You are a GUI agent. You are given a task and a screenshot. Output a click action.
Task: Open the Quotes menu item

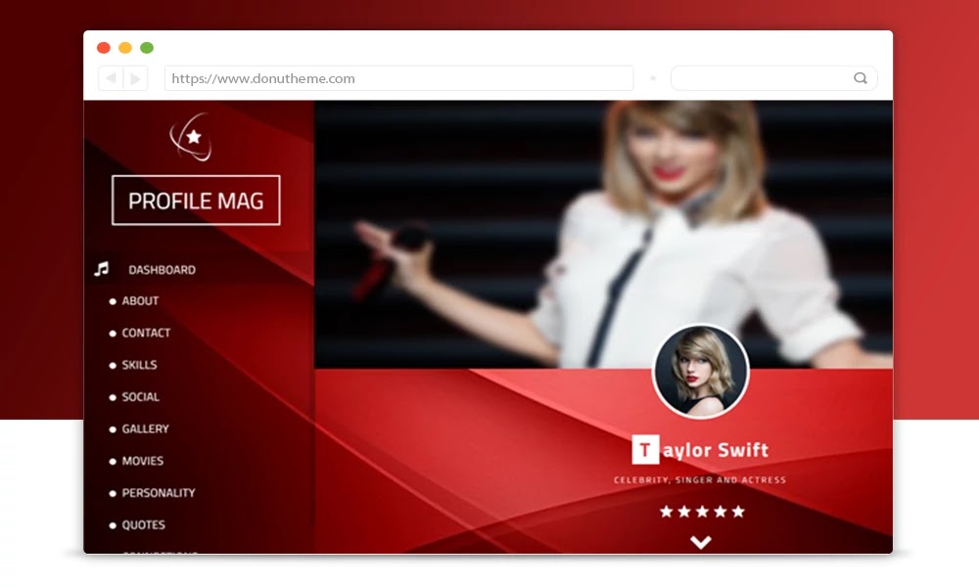tap(144, 524)
